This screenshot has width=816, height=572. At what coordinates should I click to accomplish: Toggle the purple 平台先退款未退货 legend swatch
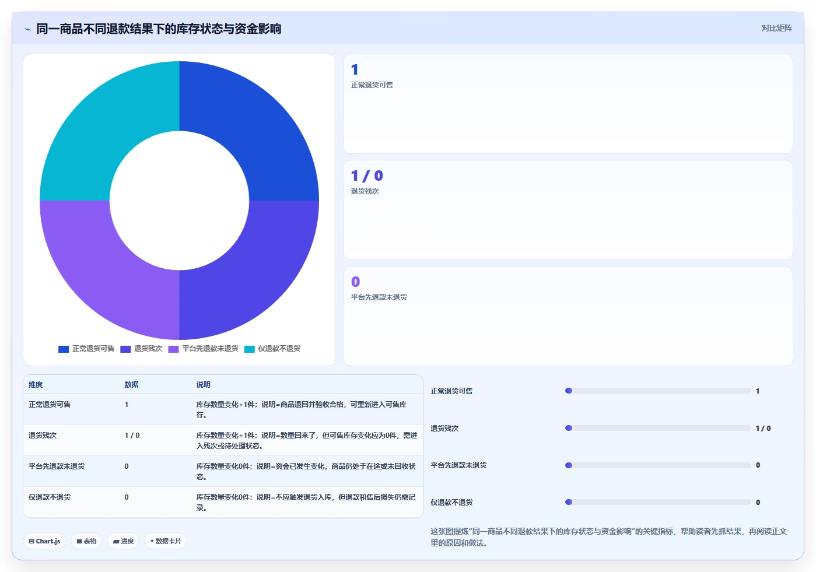tap(173, 349)
